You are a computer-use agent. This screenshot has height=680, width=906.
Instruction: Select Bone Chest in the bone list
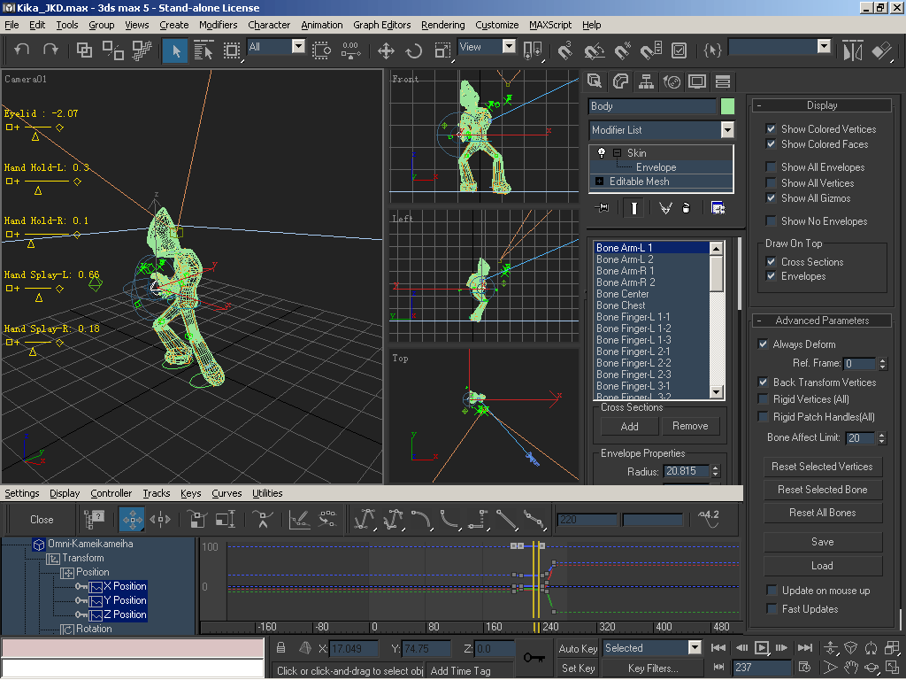(651, 305)
